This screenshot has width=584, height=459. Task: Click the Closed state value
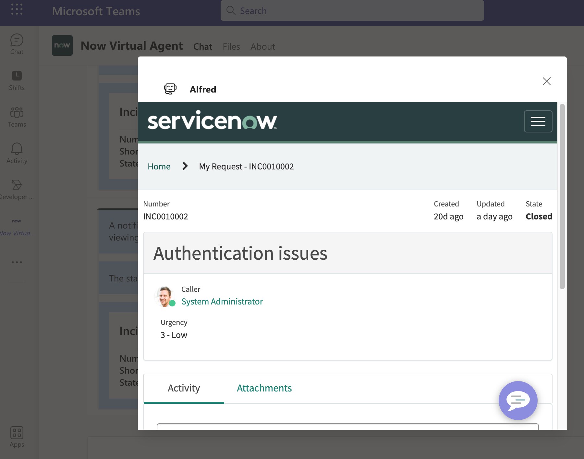click(539, 217)
